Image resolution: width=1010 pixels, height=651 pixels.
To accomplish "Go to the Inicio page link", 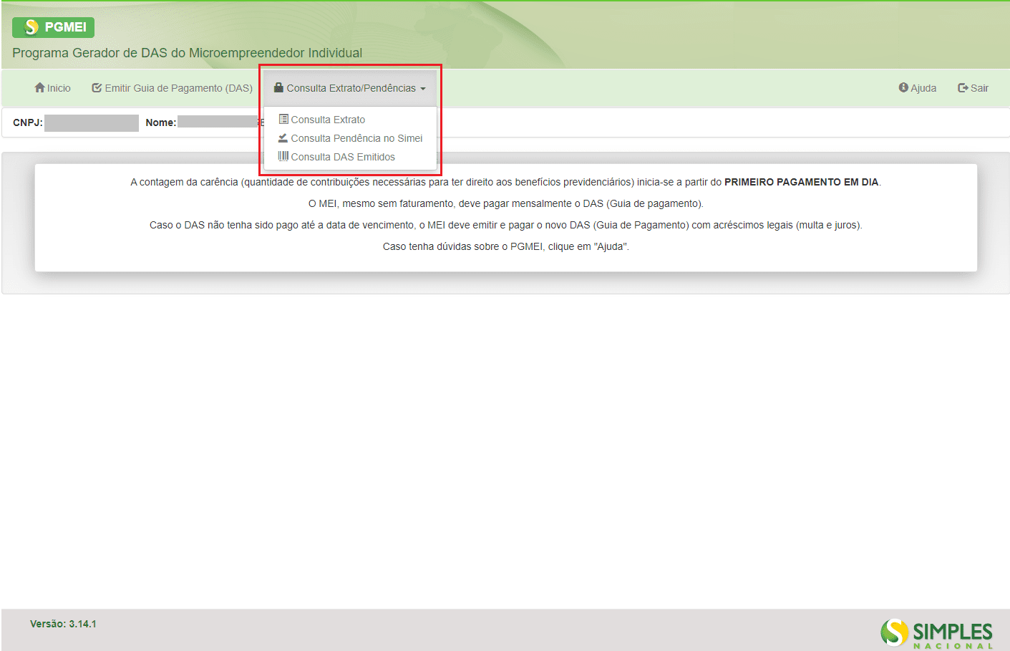I will point(59,88).
